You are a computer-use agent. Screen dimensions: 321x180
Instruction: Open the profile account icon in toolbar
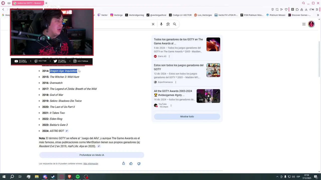(x=302, y=9)
